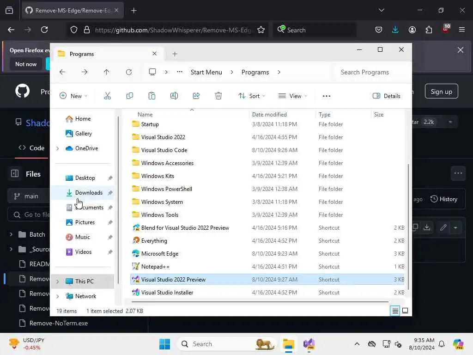This screenshot has width=473, height=355.
Task: Expand the OneDrive tree node
Action: 57,148
